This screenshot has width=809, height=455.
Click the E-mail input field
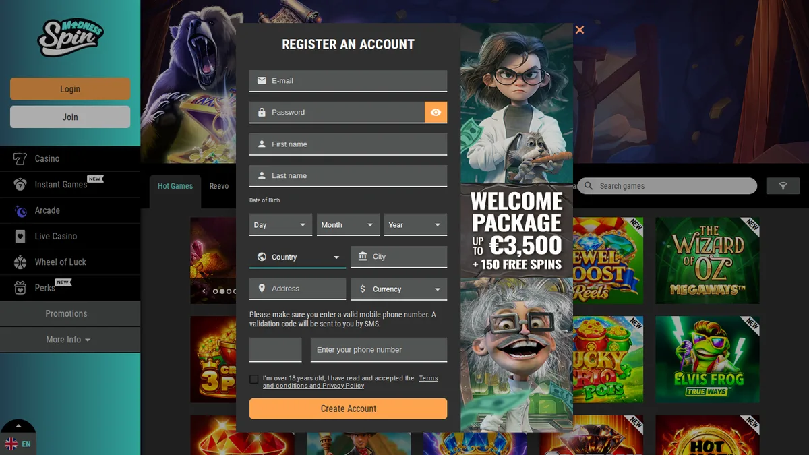348,81
